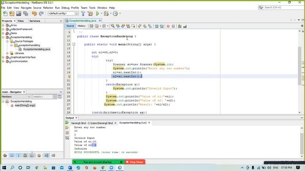Click the Debug Project toolbar icon

coord(106,13)
